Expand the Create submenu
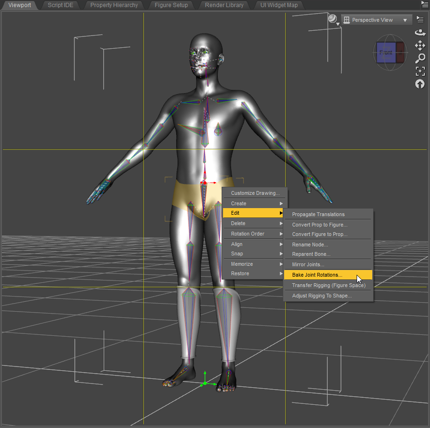The width and height of the screenshot is (430, 428). click(254, 203)
